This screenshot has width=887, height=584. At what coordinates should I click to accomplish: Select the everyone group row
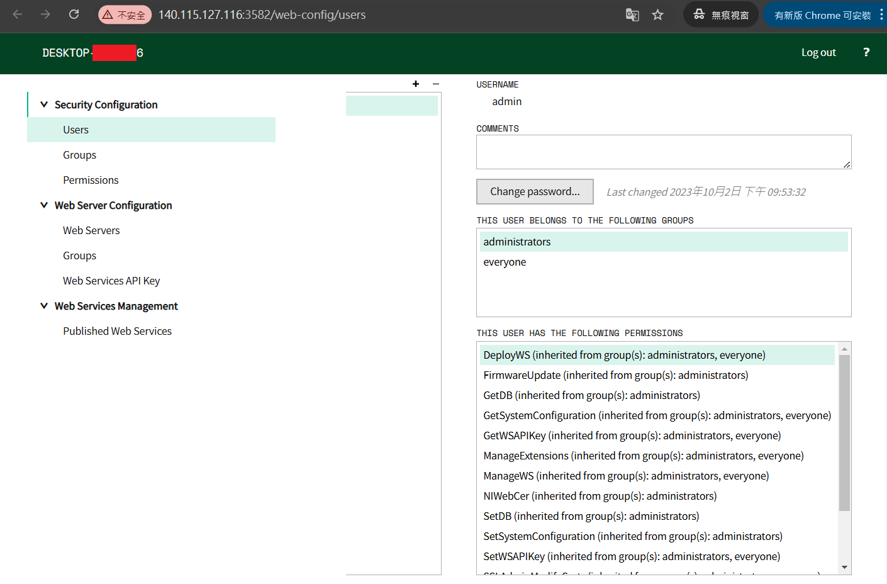pos(664,262)
